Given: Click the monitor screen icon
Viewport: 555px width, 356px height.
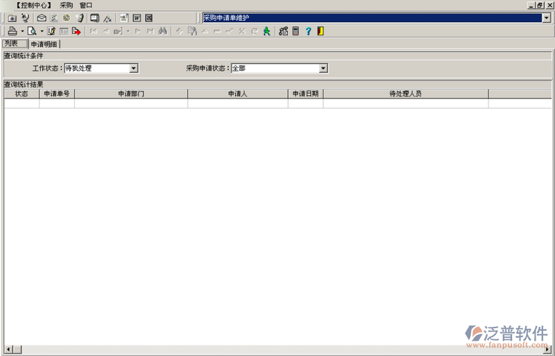Looking at the screenshot, I should [94, 18].
